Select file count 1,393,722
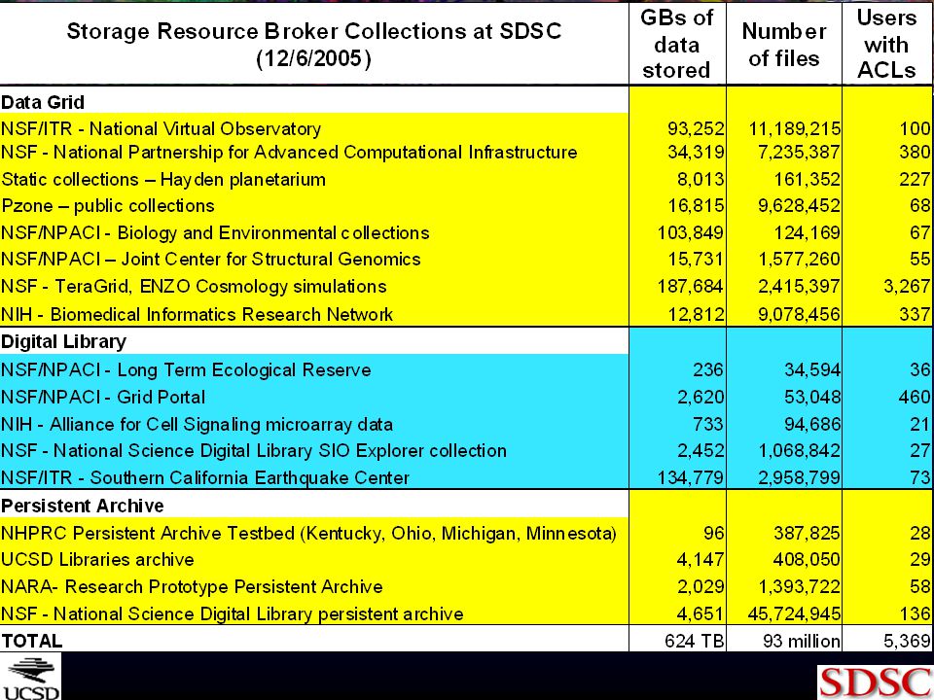The height and width of the screenshot is (700, 934). click(x=799, y=587)
